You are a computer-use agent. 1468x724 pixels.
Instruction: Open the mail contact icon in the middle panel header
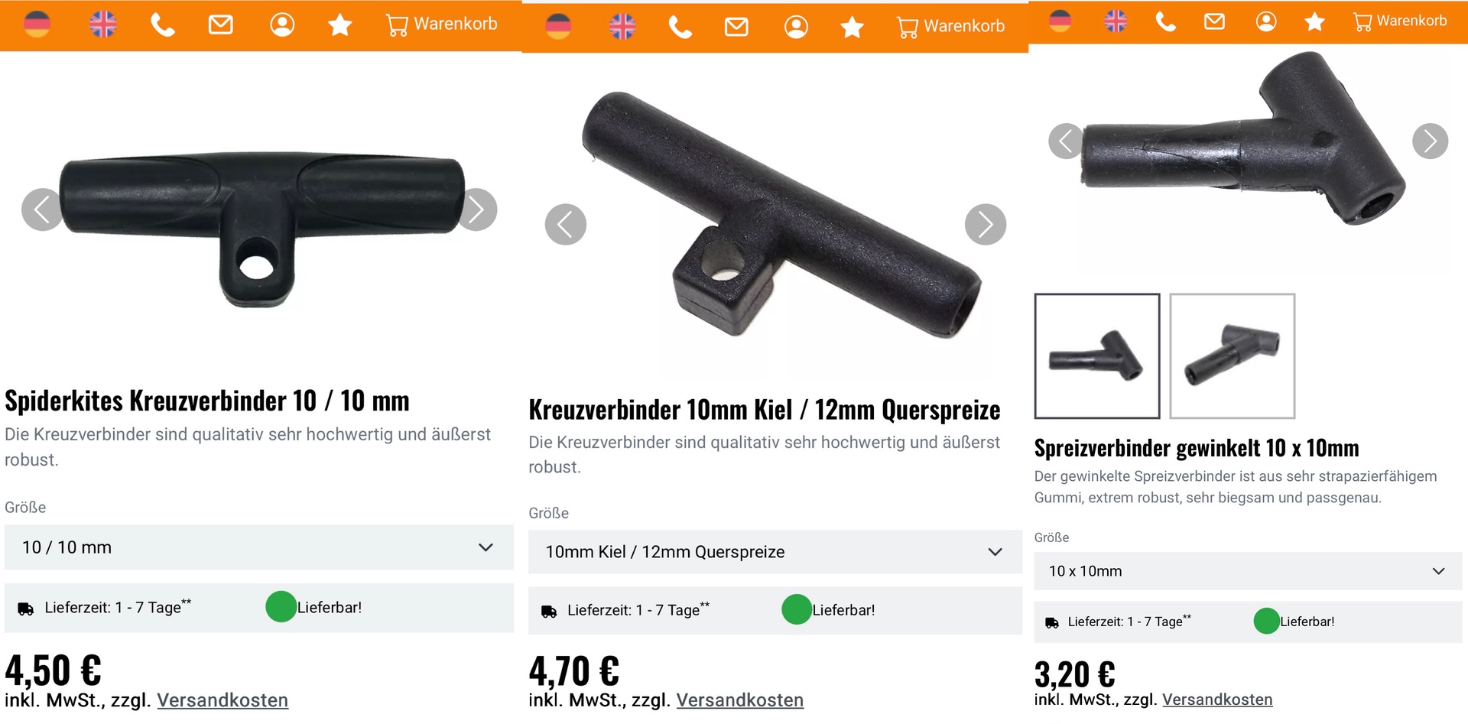pos(736,28)
